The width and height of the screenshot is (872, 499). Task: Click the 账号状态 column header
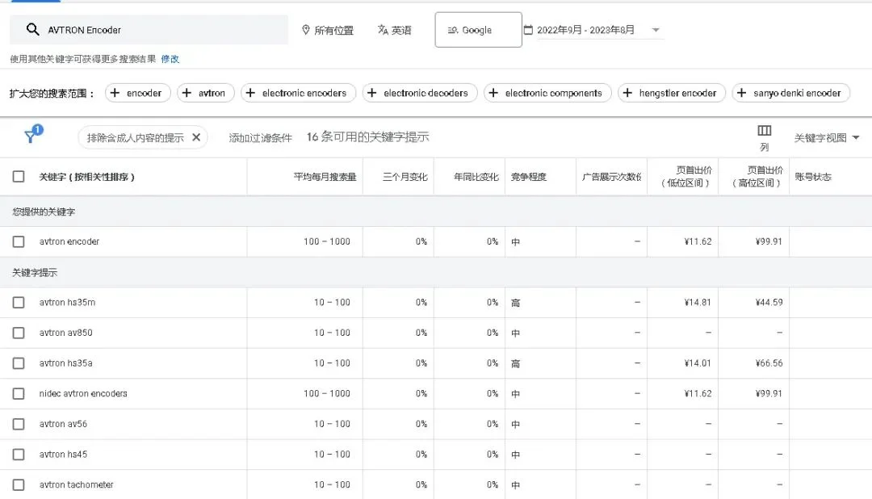point(812,177)
